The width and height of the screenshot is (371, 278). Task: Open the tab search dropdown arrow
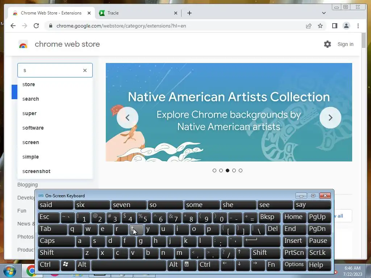point(324,13)
